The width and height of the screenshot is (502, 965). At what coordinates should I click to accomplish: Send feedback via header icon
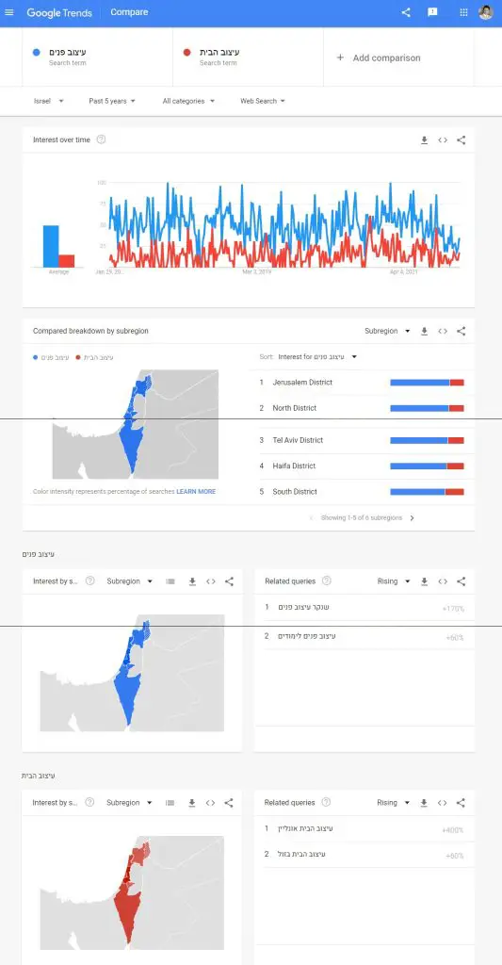click(432, 12)
